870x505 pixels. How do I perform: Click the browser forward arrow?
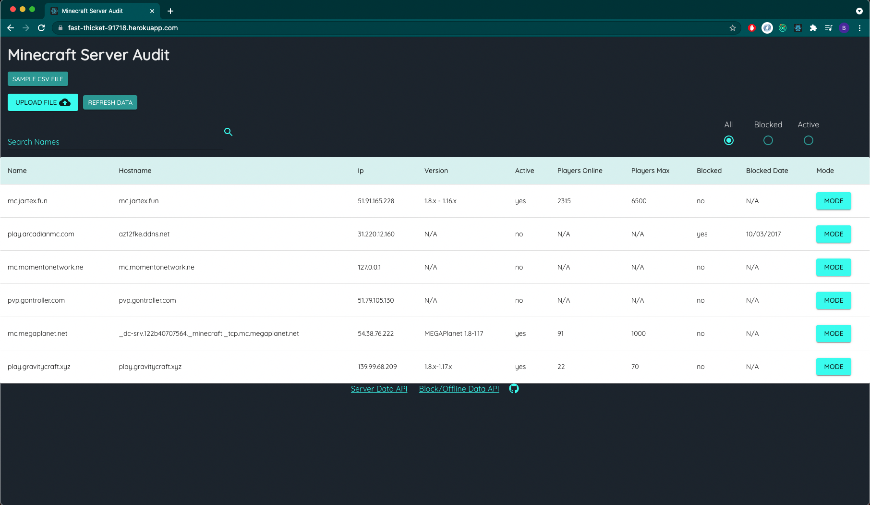point(26,28)
